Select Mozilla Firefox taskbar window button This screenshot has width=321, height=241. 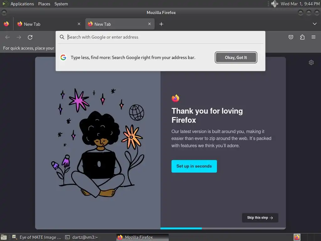coord(143,237)
